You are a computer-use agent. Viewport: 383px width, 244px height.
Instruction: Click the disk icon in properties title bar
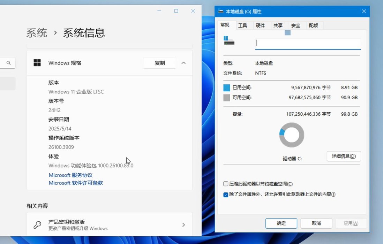(x=221, y=12)
